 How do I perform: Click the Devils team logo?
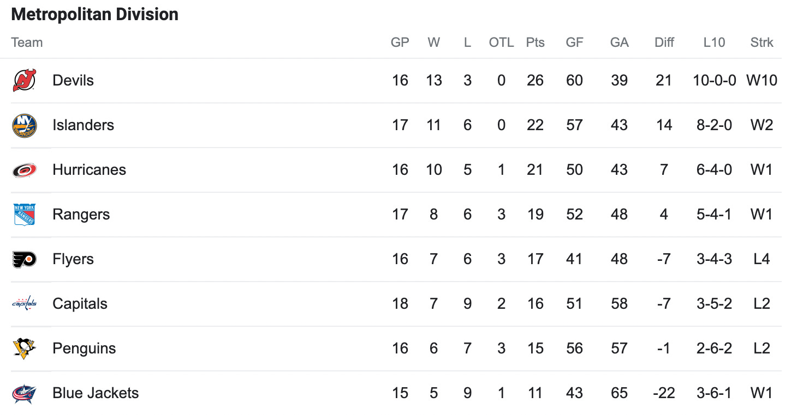point(25,81)
